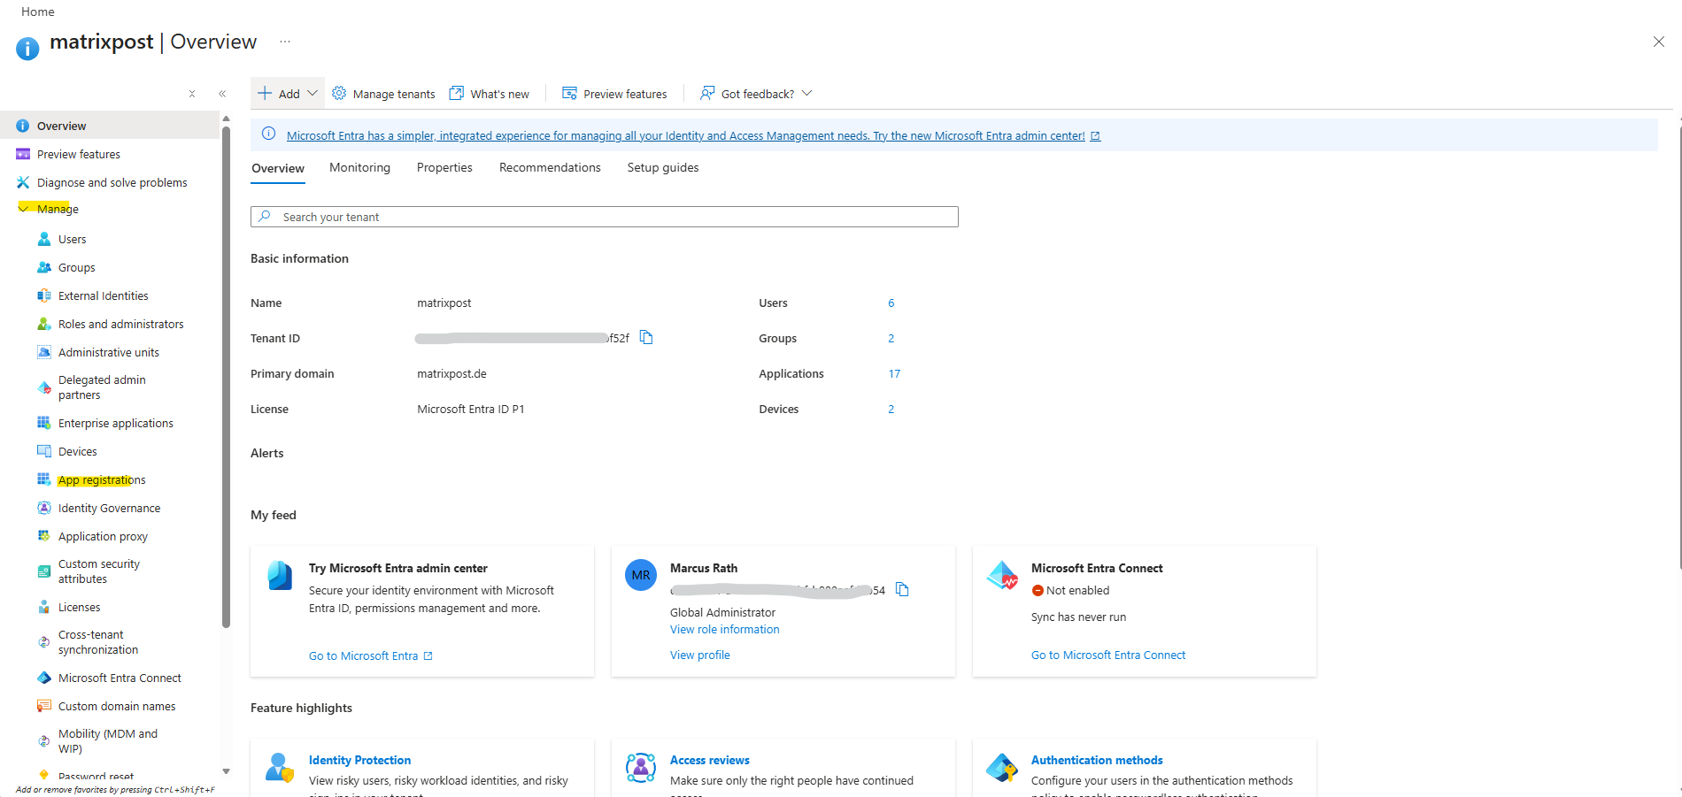
Task: Click the copy icon beside Marcus Rath's ID
Action: click(902, 589)
